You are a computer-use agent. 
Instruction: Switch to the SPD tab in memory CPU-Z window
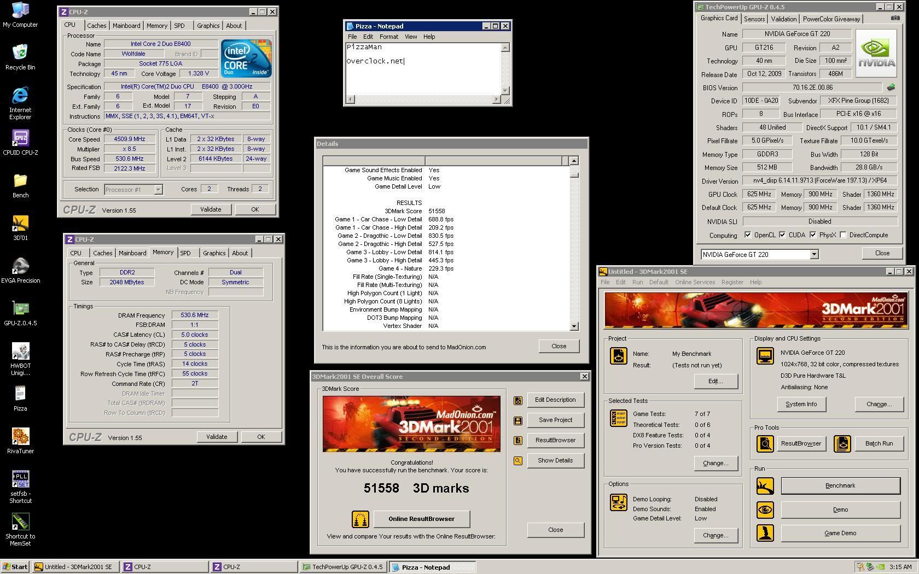(185, 253)
